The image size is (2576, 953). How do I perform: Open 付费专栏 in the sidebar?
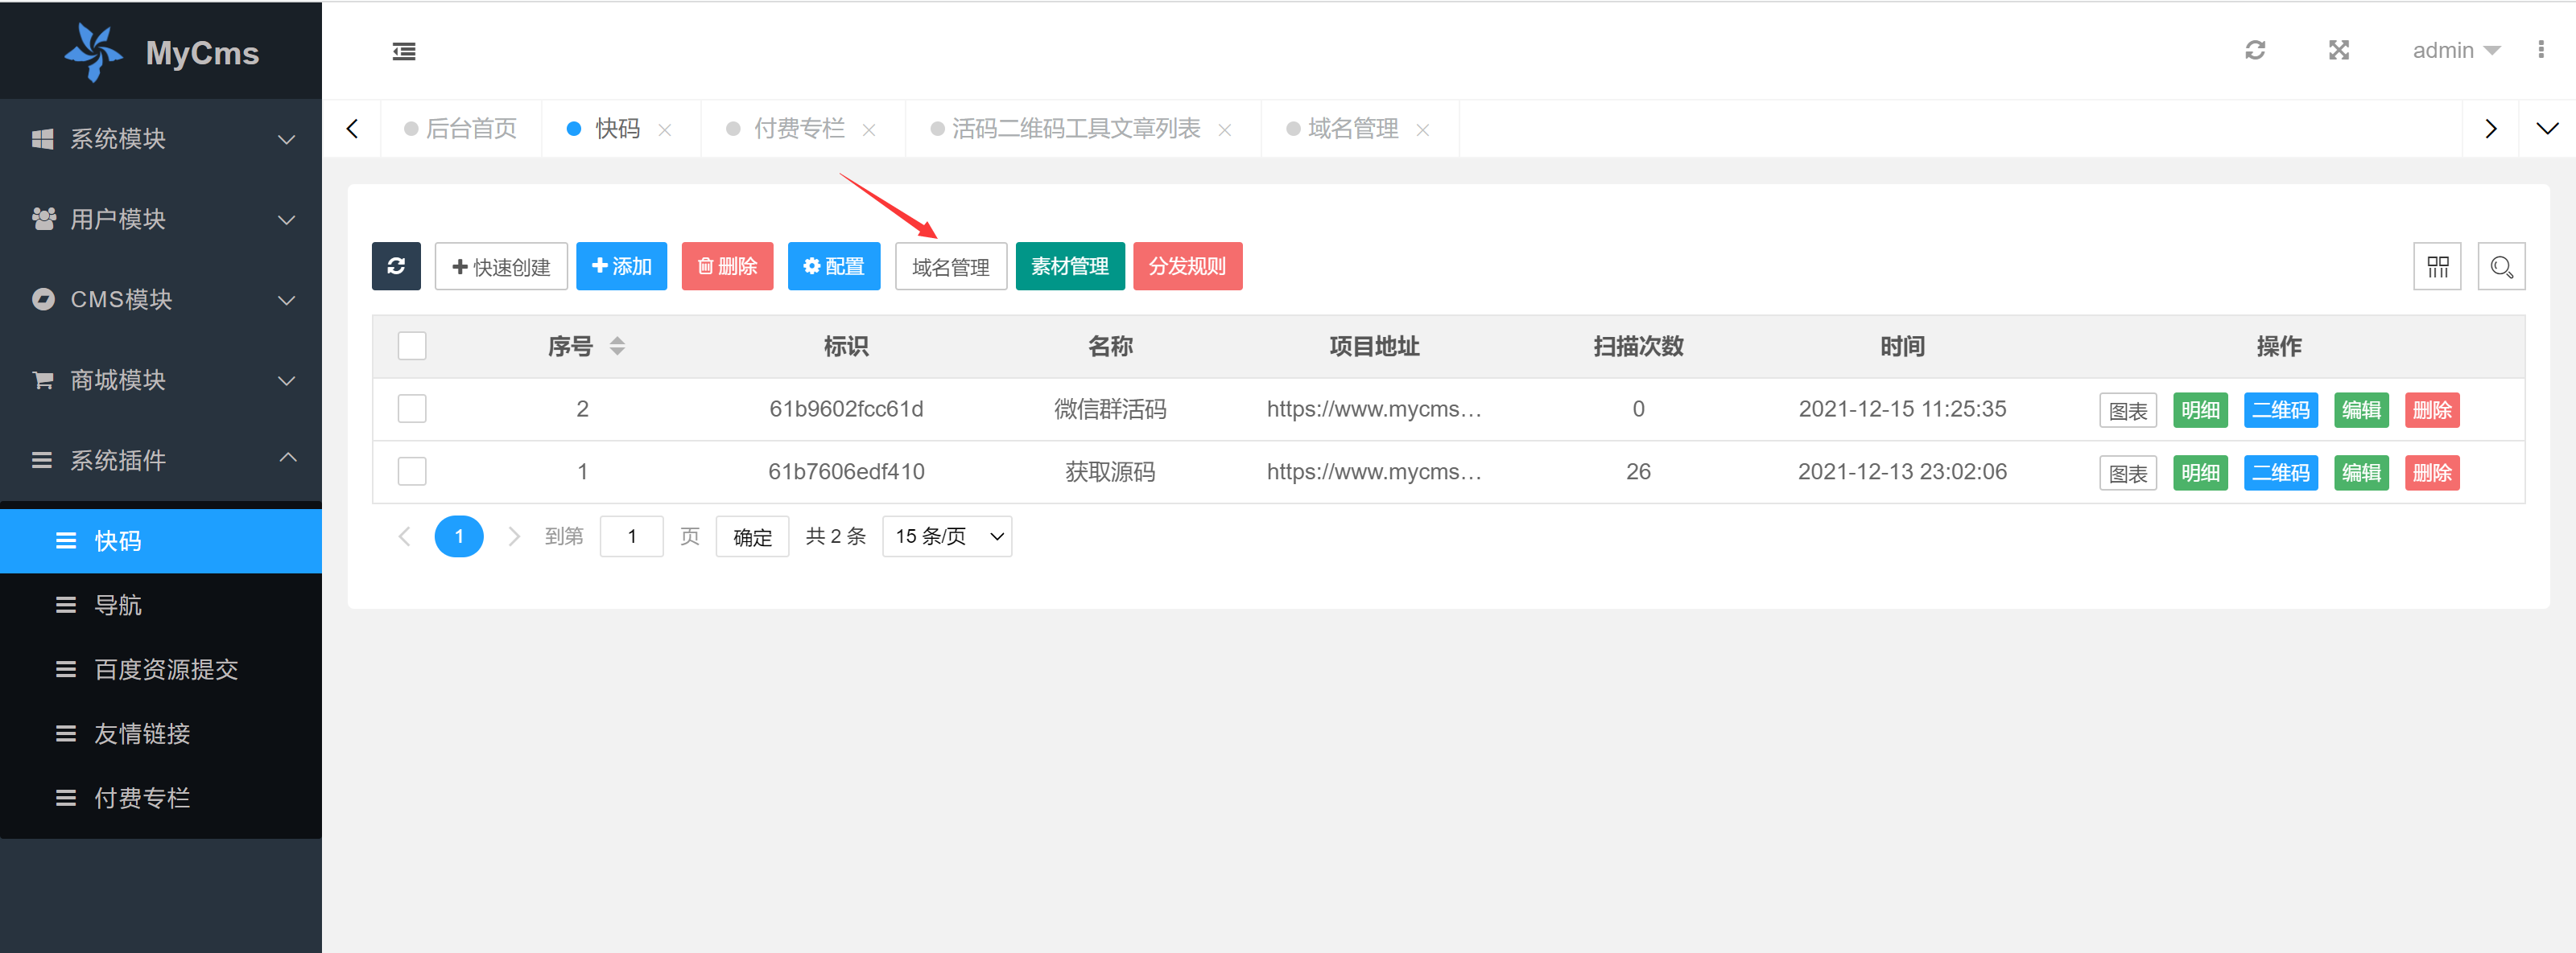(x=161, y=798)
